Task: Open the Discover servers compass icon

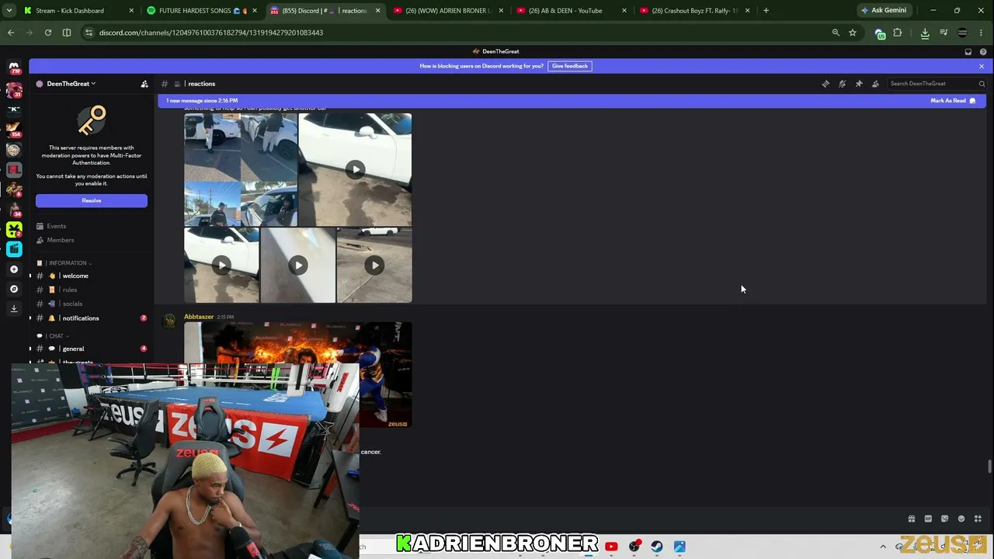Action: (14, 289)
